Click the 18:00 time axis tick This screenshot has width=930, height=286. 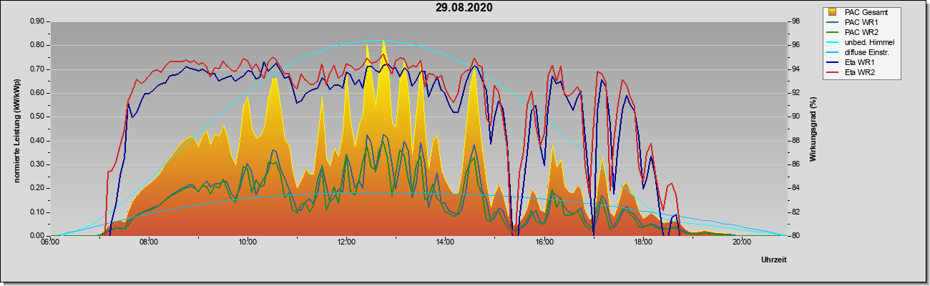[643, 243]
